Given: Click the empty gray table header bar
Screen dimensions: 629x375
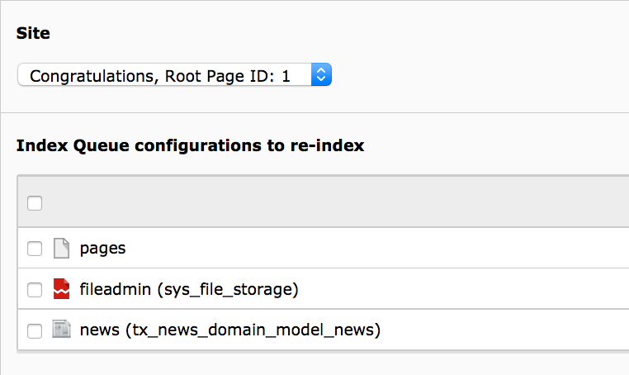Looking at the screenshot, I should [330, 202].
